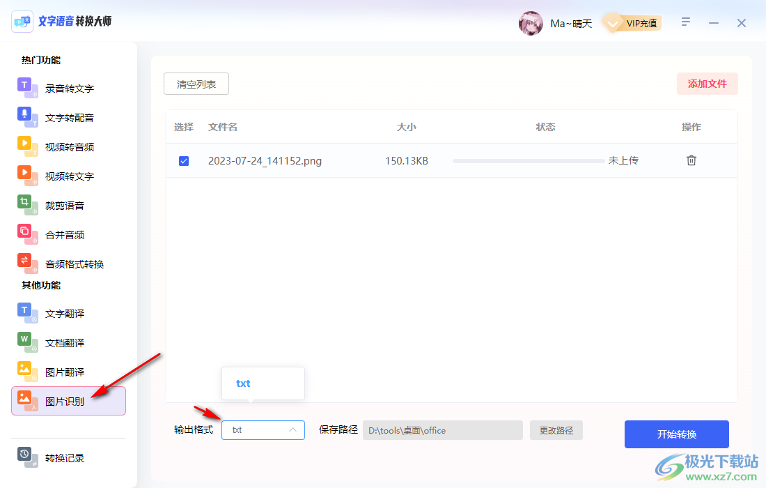Click the upload progress bar for the file
This screenshot has width=766, height=488.
point(528,160)
